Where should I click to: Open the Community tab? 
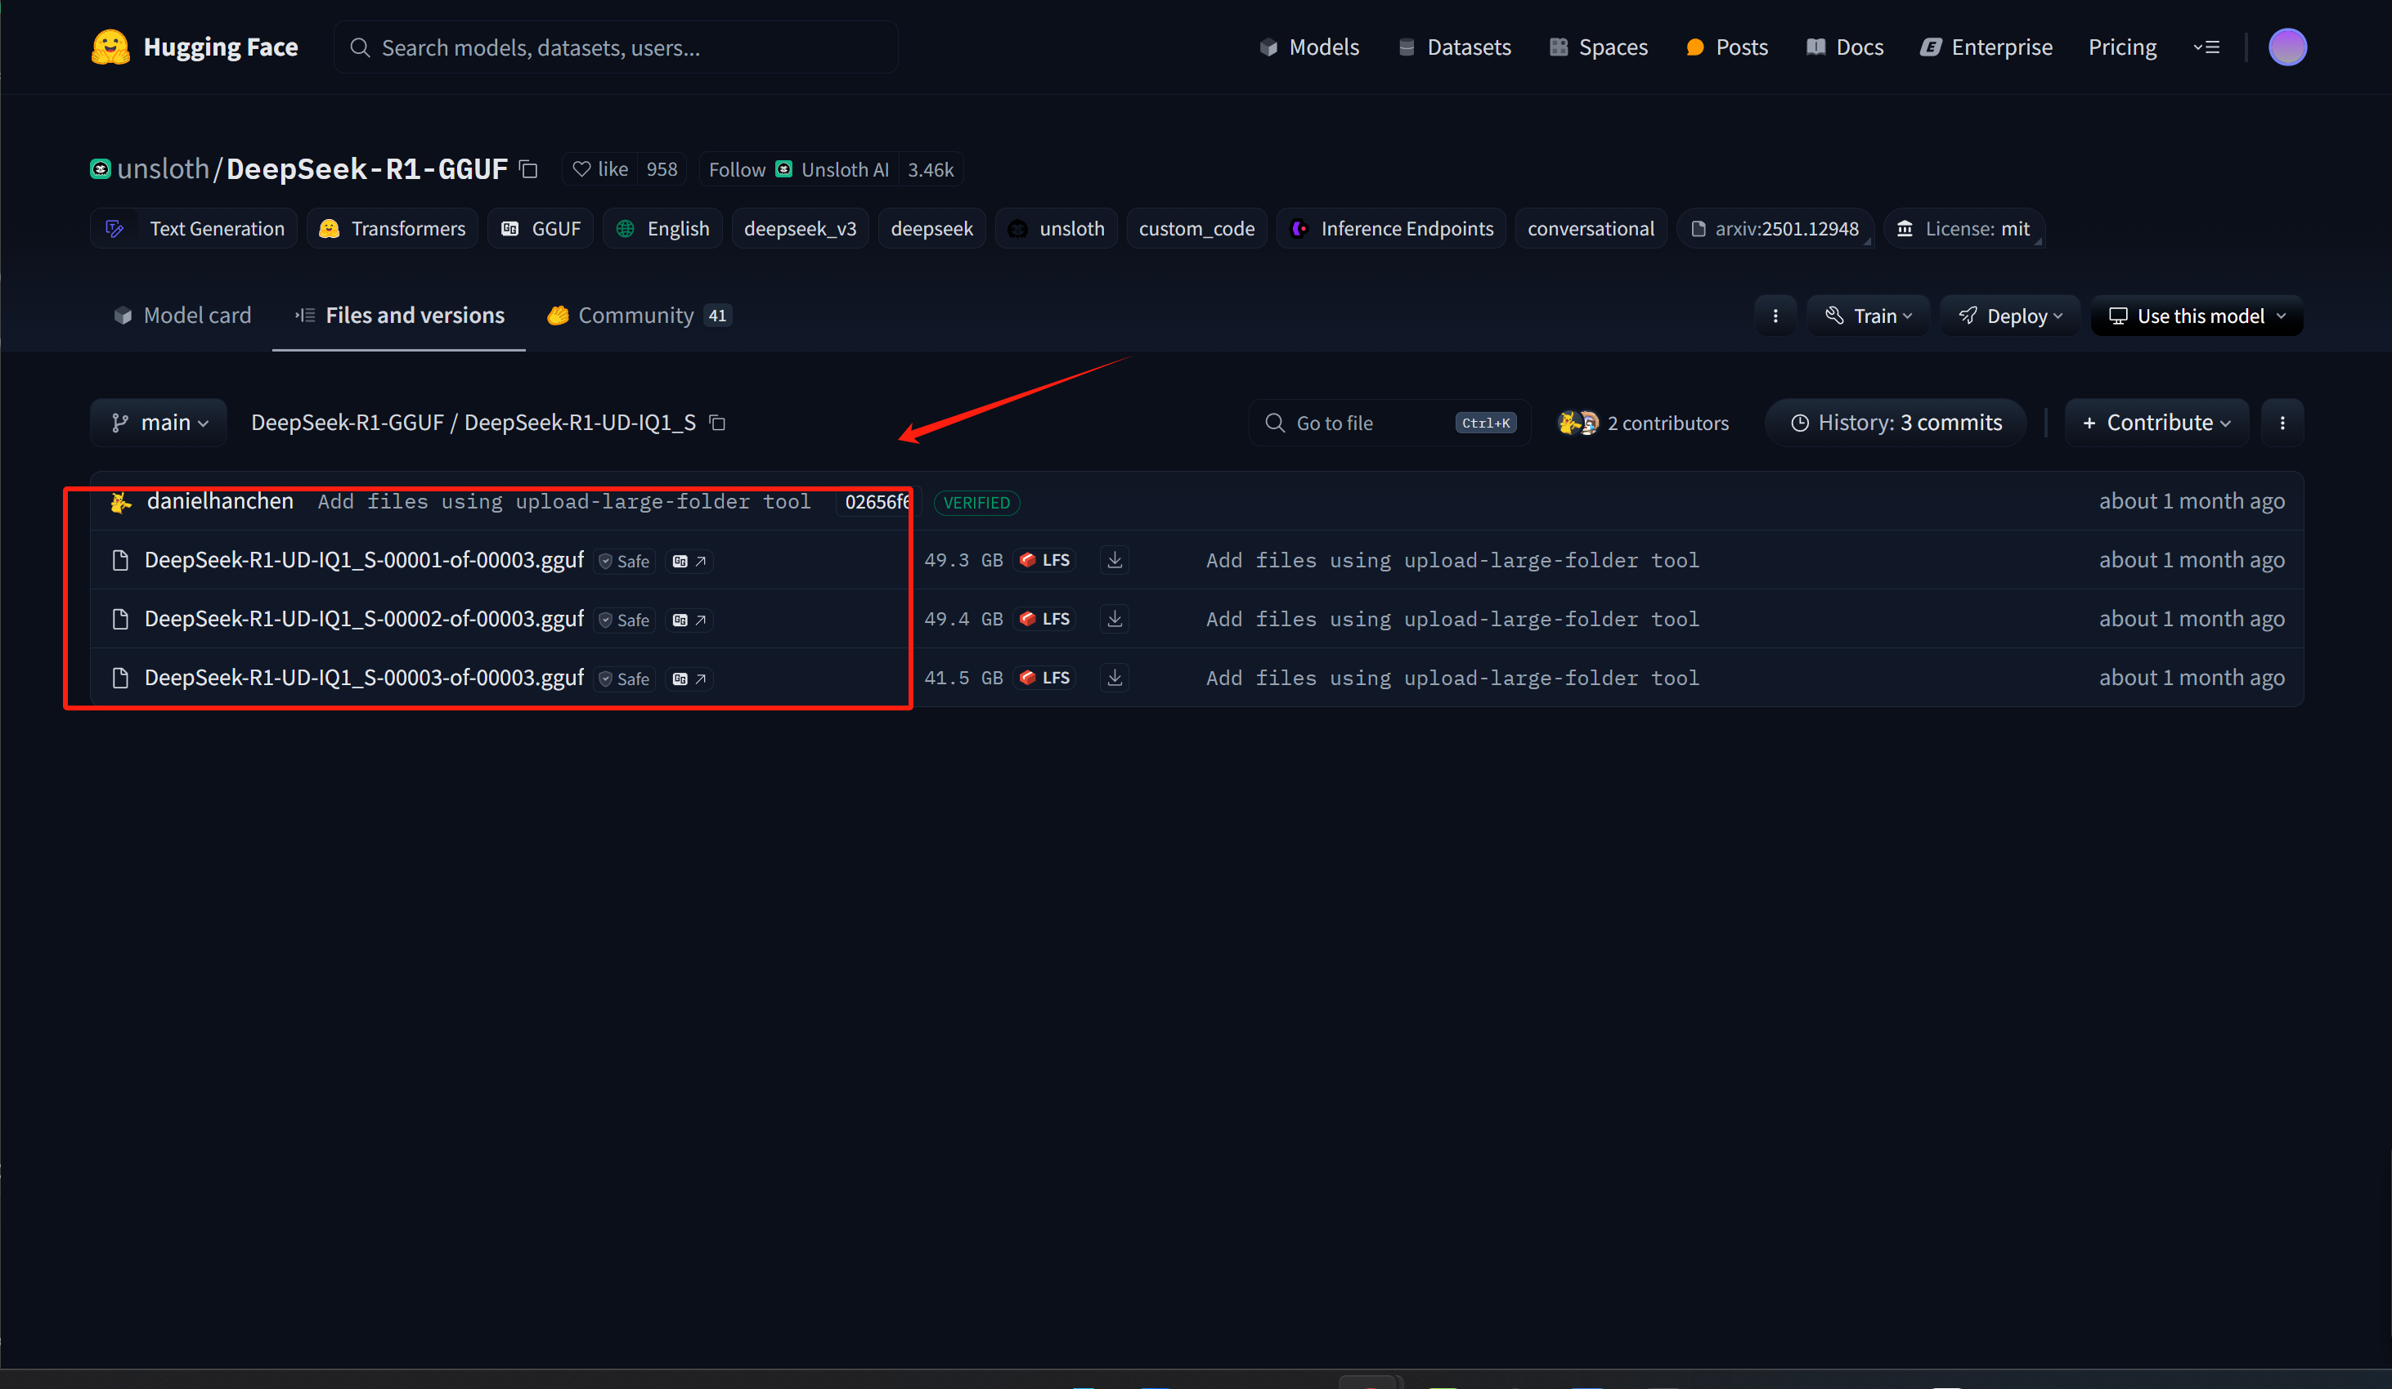point(637,316)
